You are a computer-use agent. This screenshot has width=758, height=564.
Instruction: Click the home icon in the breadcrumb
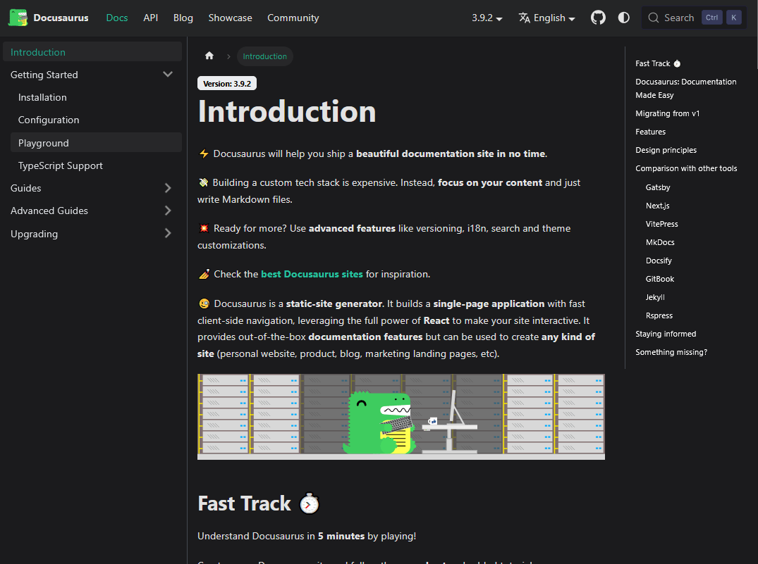point(209,56)
